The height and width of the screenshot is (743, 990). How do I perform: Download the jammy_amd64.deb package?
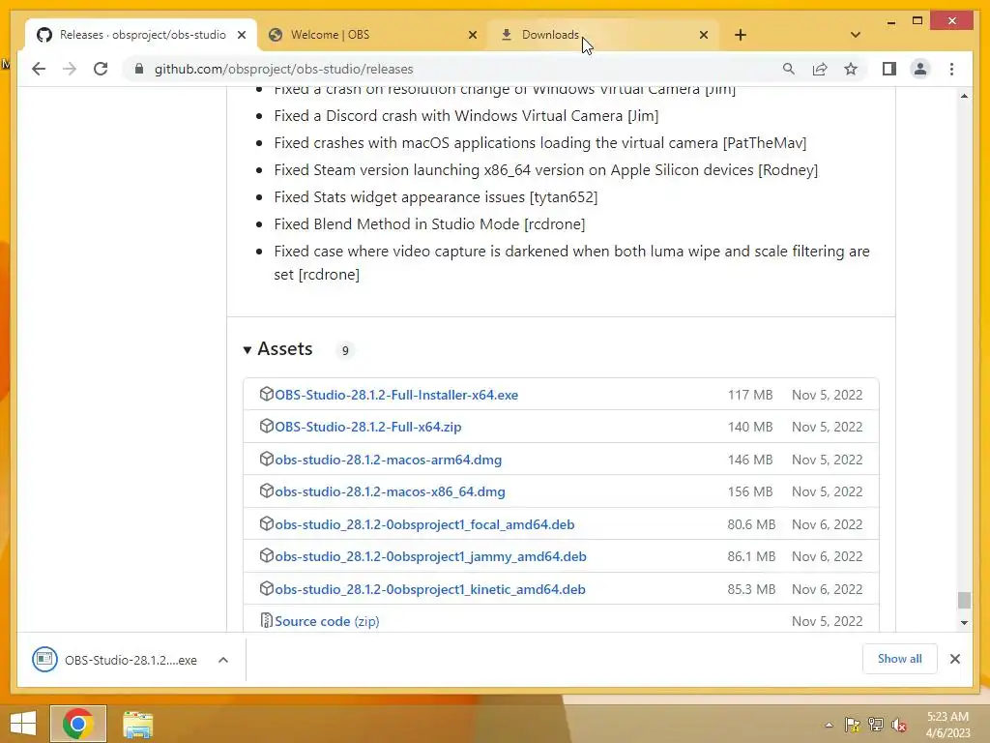(x=430, y=557)
